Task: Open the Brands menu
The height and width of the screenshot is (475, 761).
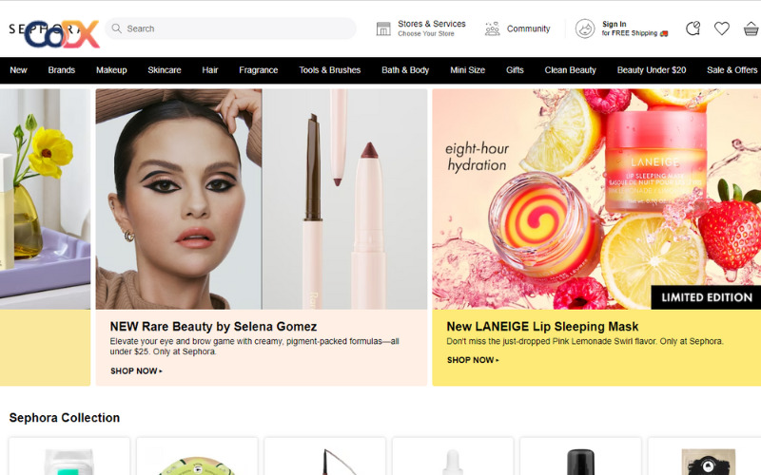Action: point(62,70)
